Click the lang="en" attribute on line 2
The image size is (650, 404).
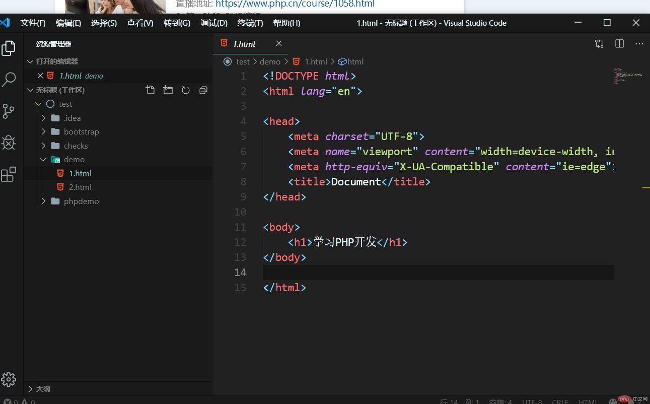328,91
